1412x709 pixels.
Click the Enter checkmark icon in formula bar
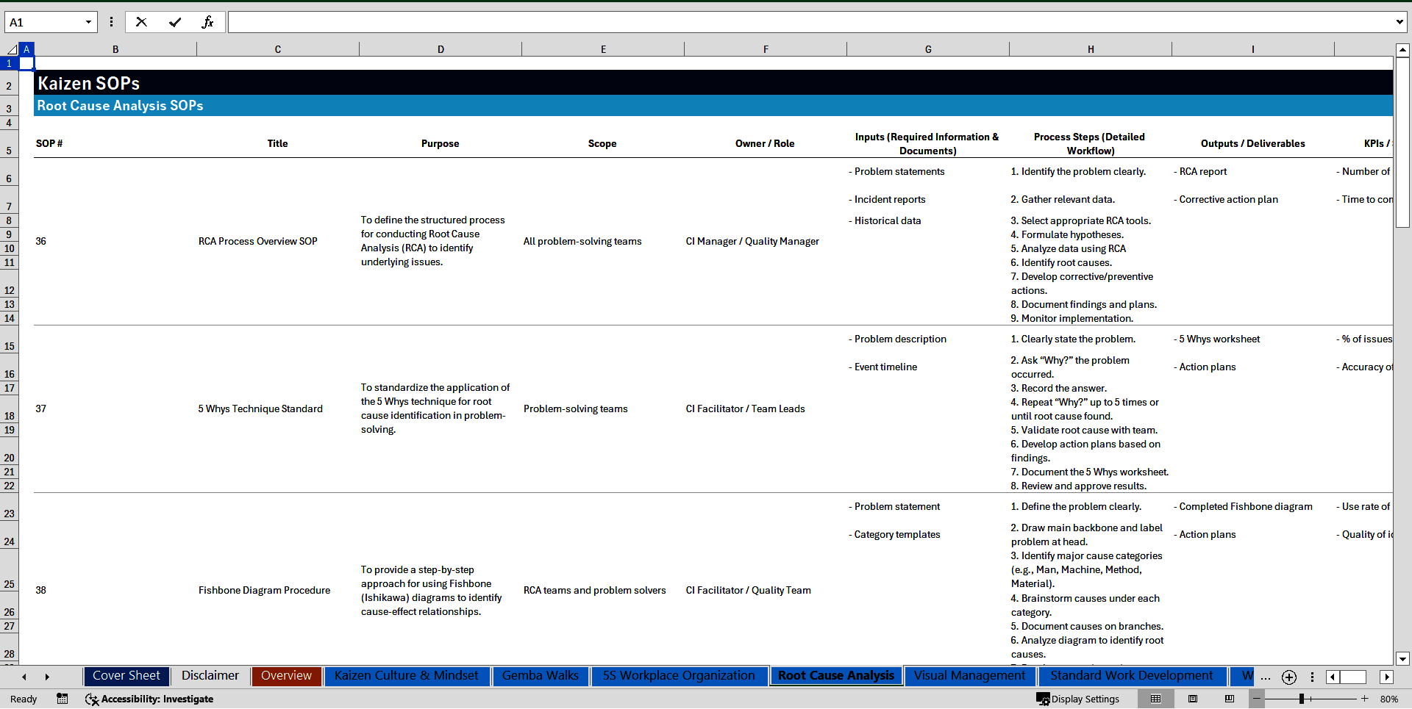pos(174,22)
